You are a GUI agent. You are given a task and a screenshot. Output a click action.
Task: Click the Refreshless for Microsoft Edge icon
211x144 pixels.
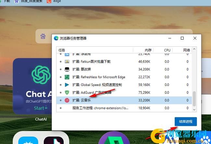point(67,77)
